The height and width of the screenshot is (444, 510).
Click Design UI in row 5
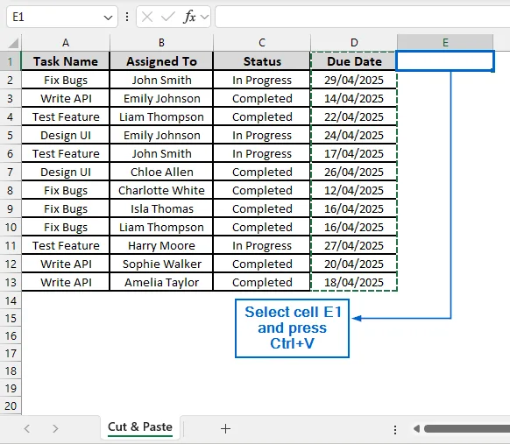66,135
